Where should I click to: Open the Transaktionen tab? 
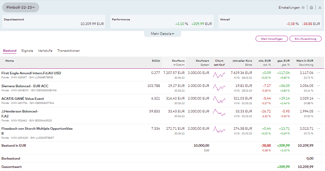pyautogui.click(x=69, y=51)
